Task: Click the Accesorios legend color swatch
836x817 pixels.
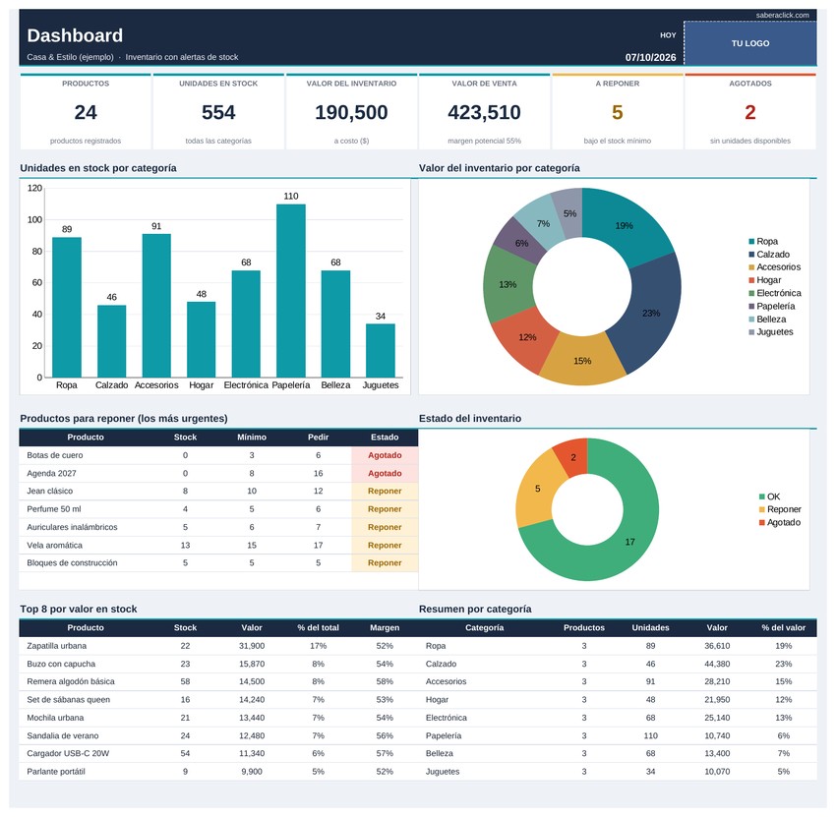Action: point(751,267)
